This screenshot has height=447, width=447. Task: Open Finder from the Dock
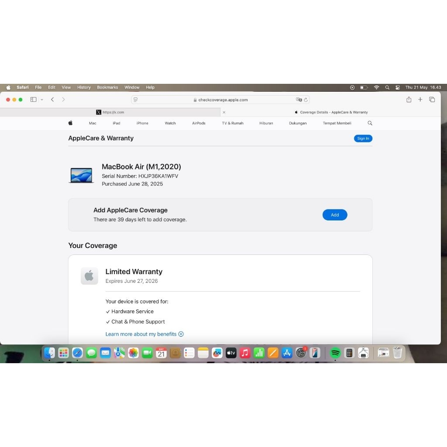[50, 353]
